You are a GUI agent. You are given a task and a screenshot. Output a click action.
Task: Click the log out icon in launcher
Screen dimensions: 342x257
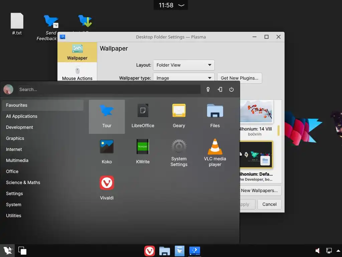[x=220, y=89]
